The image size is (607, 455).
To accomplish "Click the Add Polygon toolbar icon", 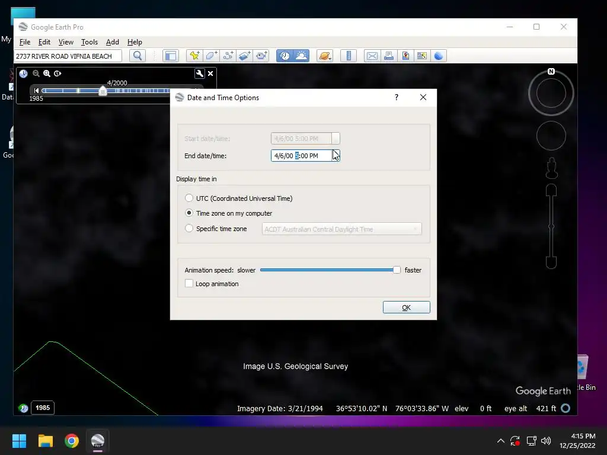I will [x=211, y=56].
